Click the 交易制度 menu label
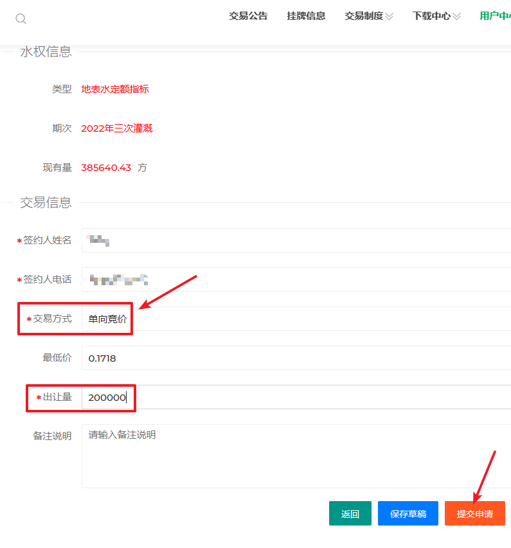 click(363, 16)
